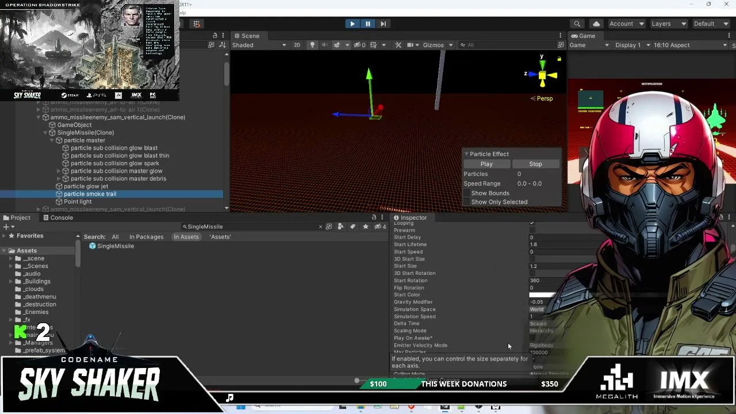Pause the editor with the pause button
The image size is (736, 414).
(x=367, y=24)
